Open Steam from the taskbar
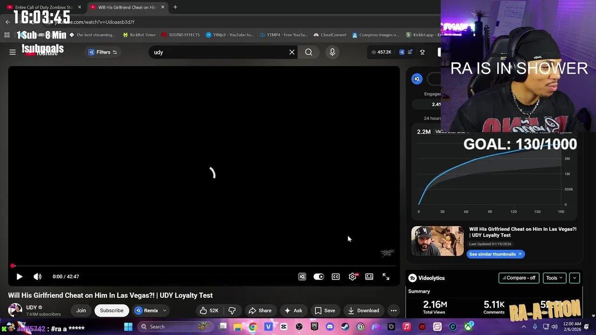Viewport: 596px width, 335px height. (x=345, y=327)
